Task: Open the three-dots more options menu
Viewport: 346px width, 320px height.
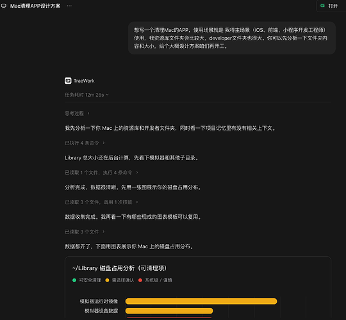Action: point(69,6)
